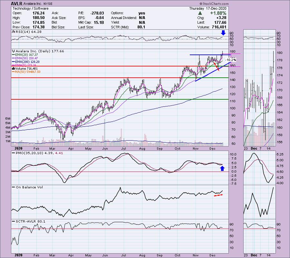This screenshot has width=290, height=258.
Task: Click the Avalara Inc. (Daily) 177.66 legend
Action: (38, 51)
